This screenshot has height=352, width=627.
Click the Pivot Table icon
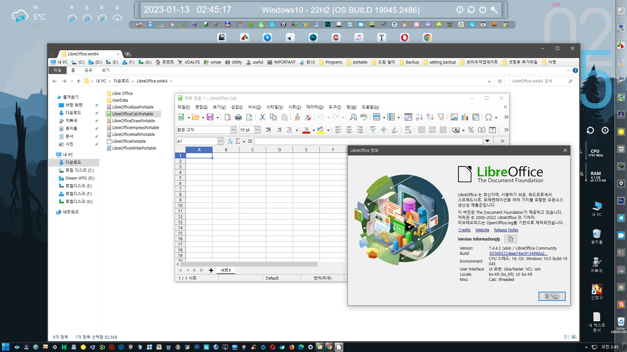point(476,117)
